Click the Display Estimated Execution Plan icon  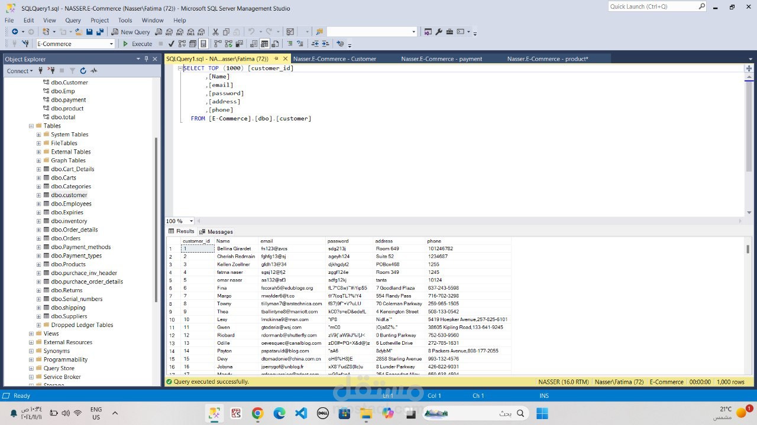[182, 44]
